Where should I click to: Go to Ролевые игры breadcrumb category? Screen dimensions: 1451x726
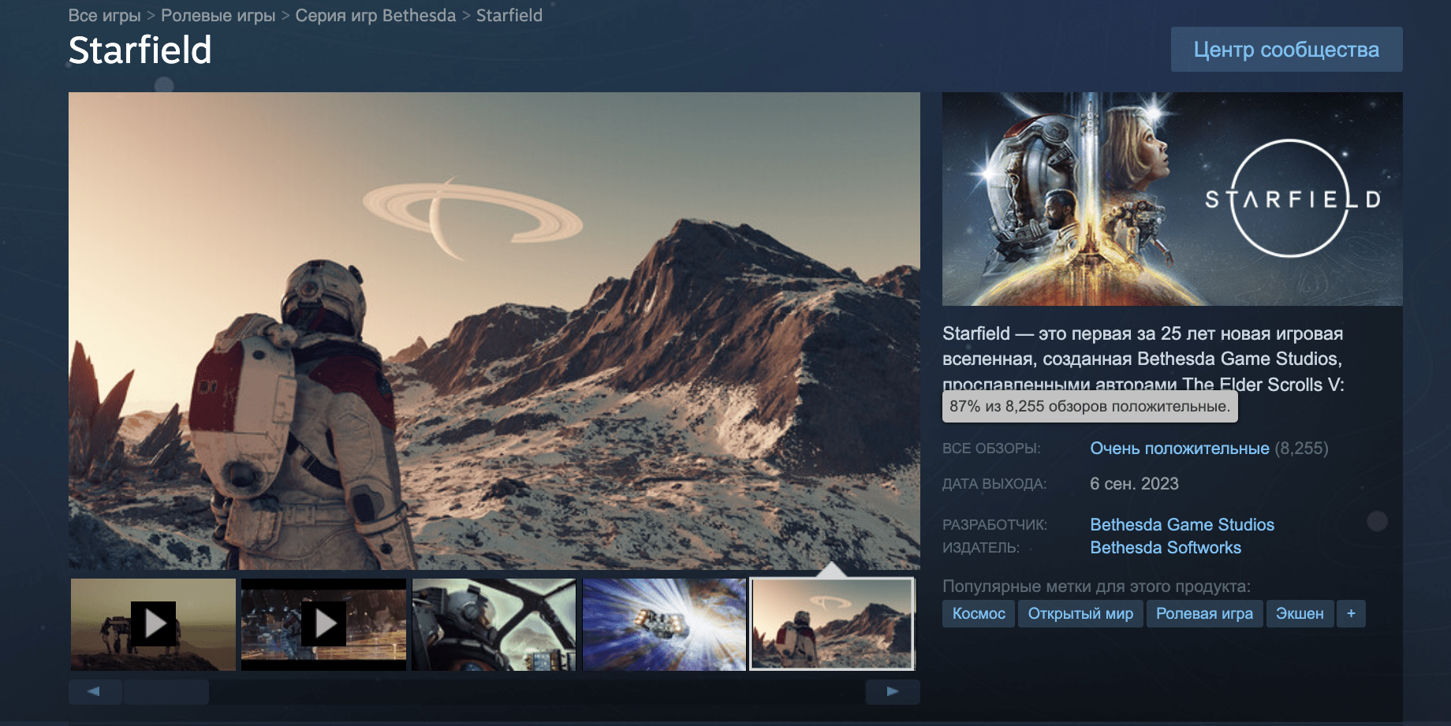pos(218,15)
